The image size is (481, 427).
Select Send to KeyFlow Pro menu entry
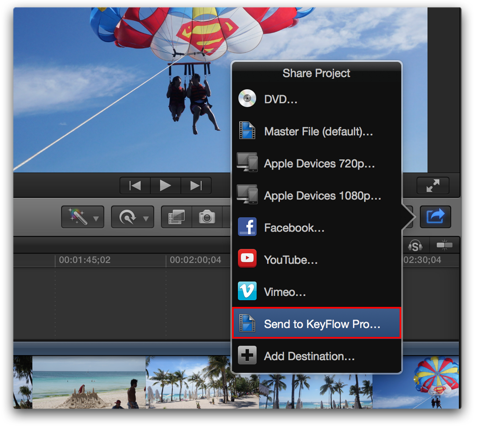coord(316,323)
